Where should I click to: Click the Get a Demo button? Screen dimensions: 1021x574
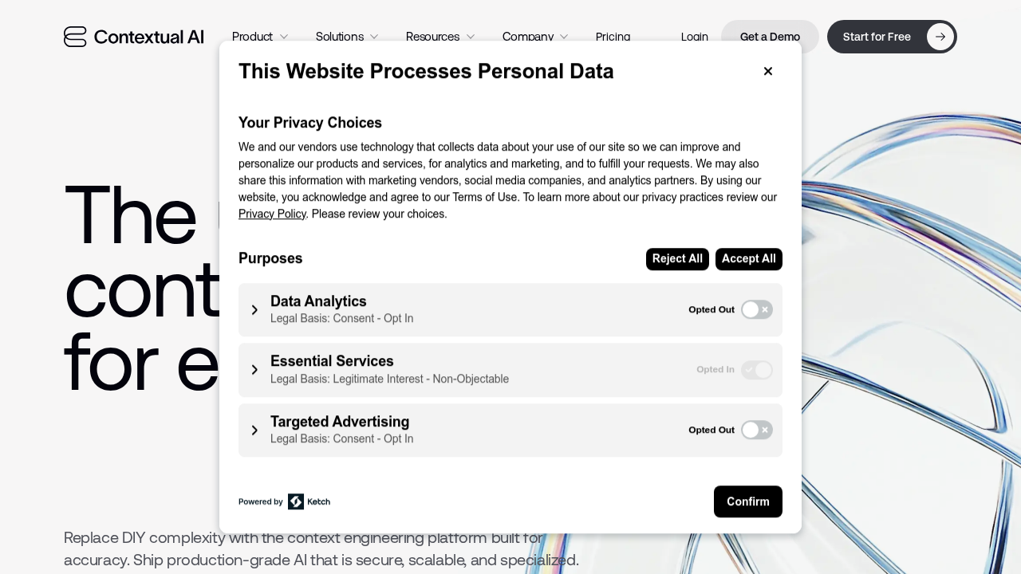click(x=770, y=37)
